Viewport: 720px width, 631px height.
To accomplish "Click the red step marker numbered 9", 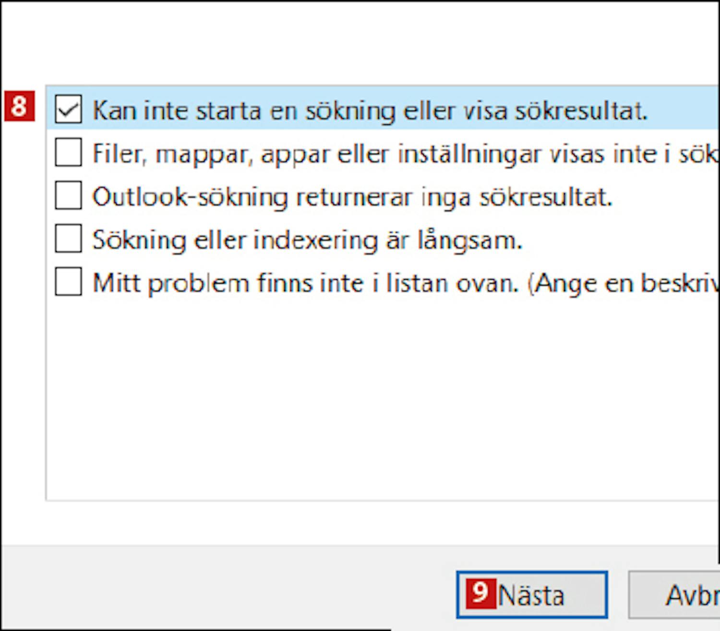I will [x=481, y=594].
